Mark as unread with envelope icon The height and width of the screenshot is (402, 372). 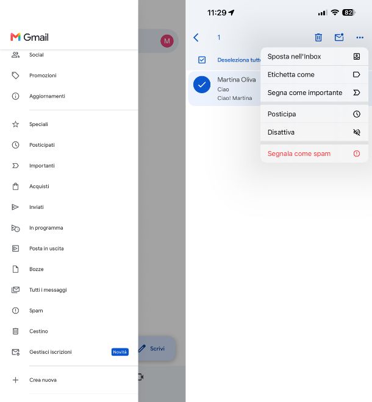point(339,37)
